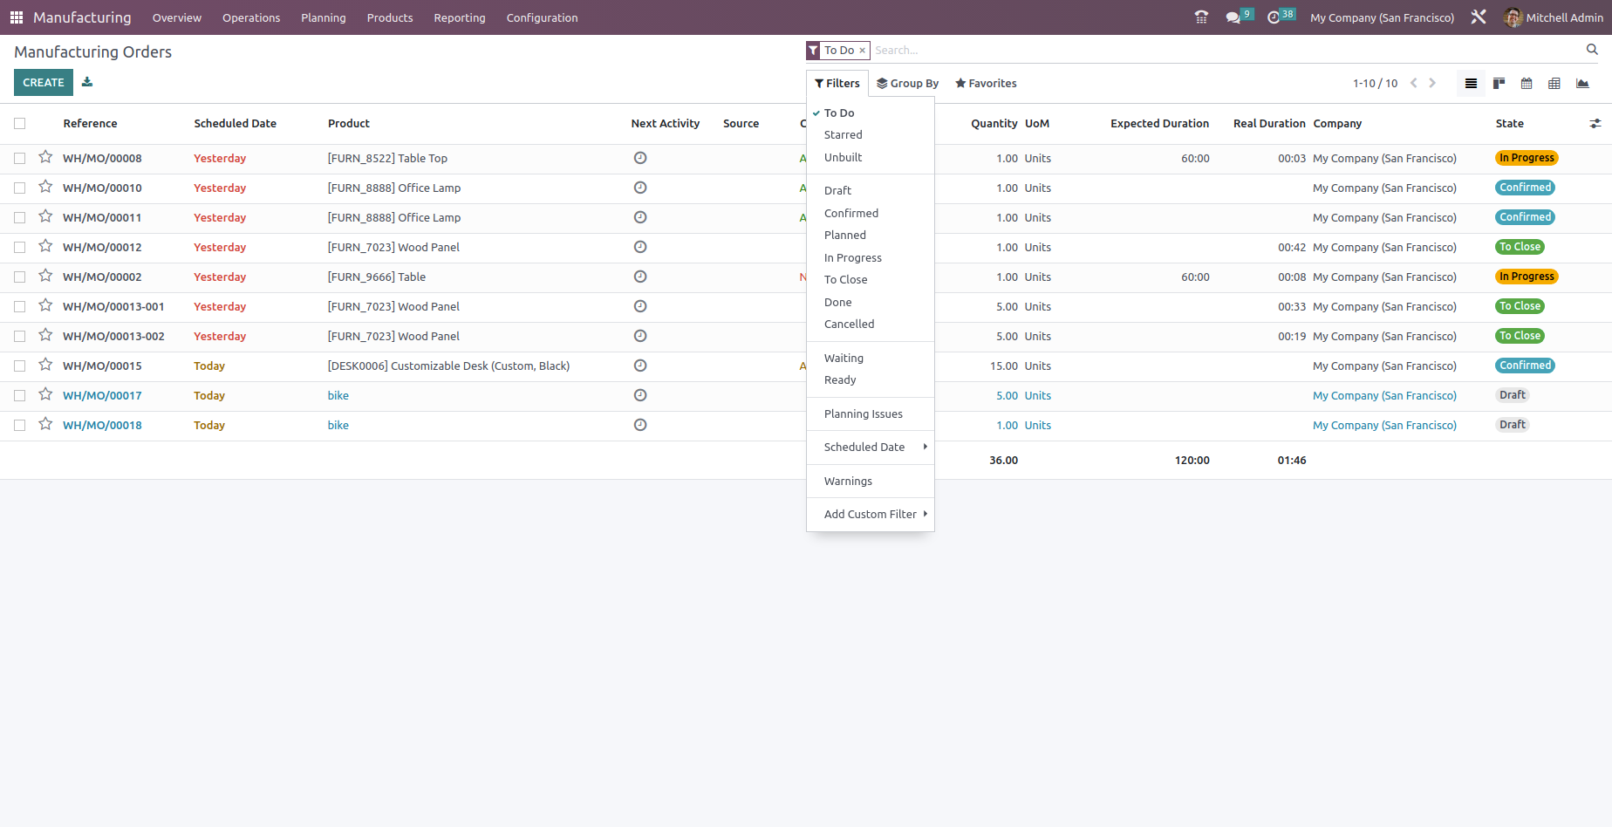1612x827 pixels.
Task: Switch to list view
Action: tap(1471, 84)
